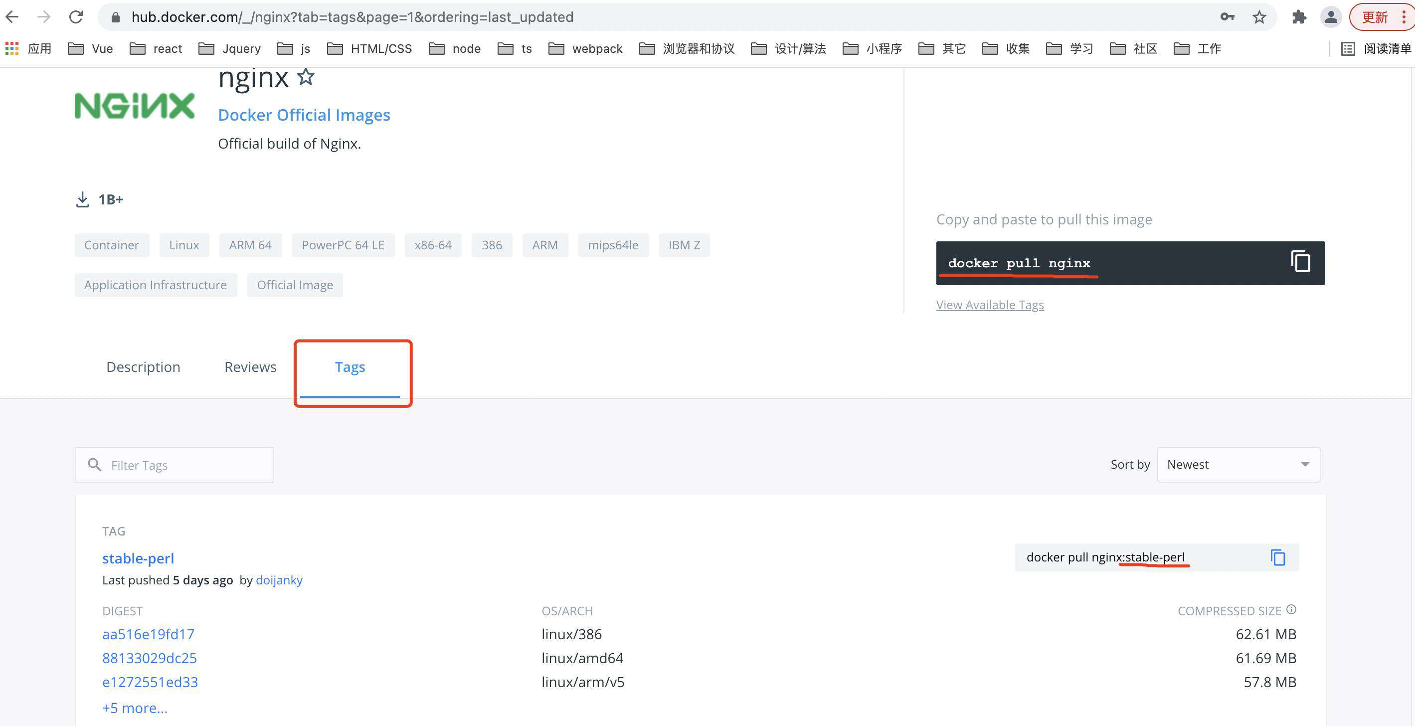Click the Linux architecture filter tag
Viewport: 1415px width, 726px height.
click(x=183, y=244)
